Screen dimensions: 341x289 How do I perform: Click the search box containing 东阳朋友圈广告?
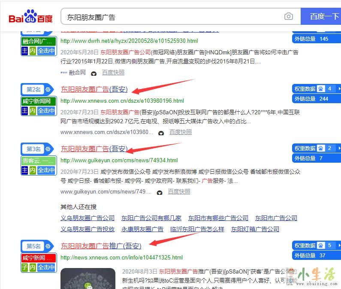point(172,17)
